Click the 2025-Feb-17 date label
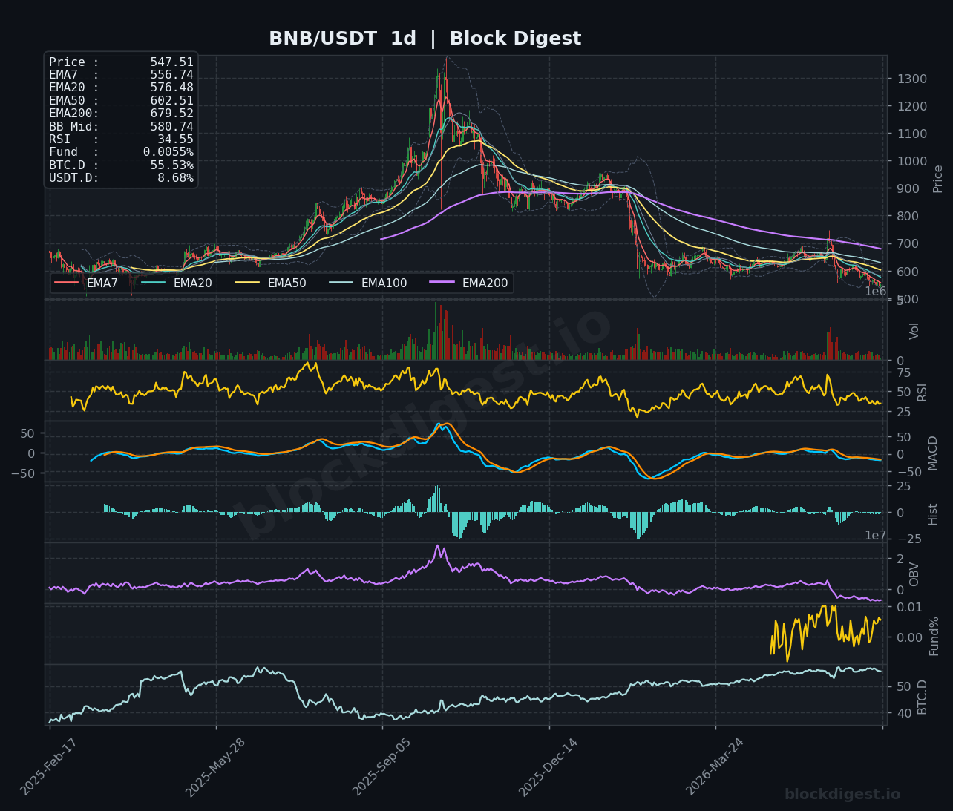Screen dimensions: 953x811 coord(48,767)
